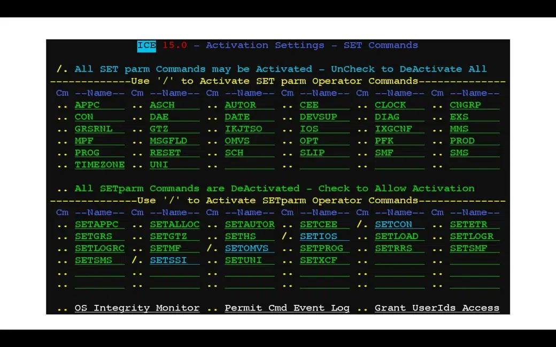
Task: Click the CON command name
Action: tap(84, 117)
